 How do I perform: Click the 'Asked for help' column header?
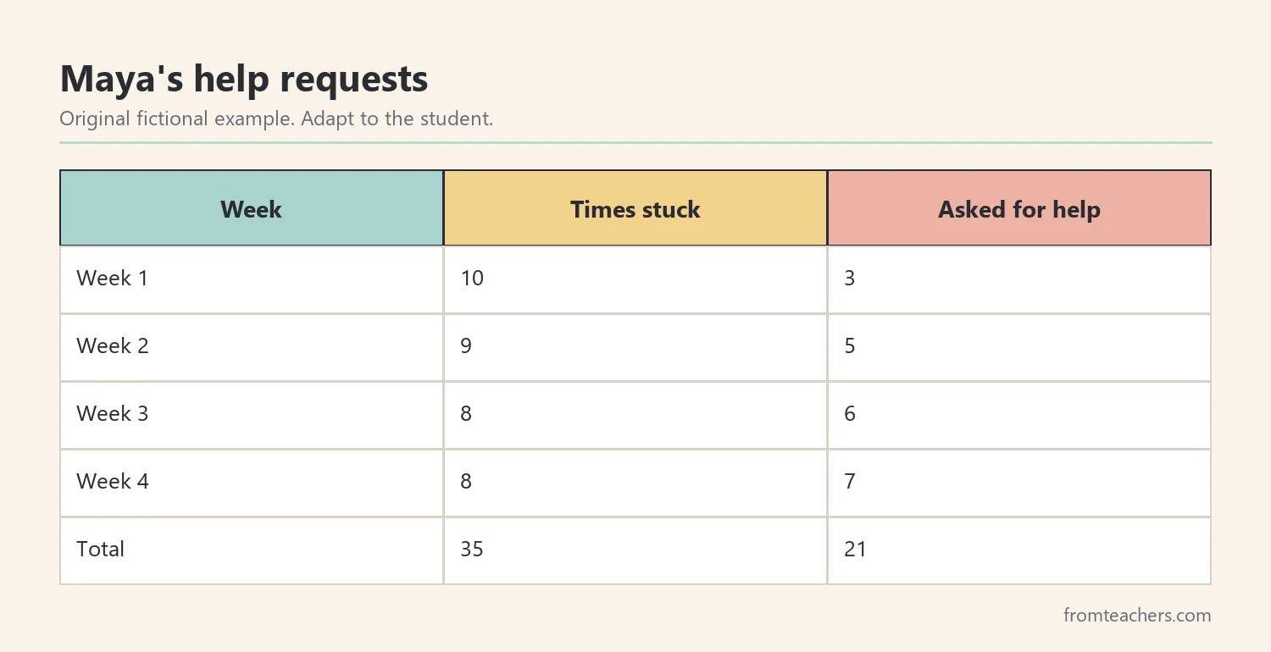(1019, 209)
